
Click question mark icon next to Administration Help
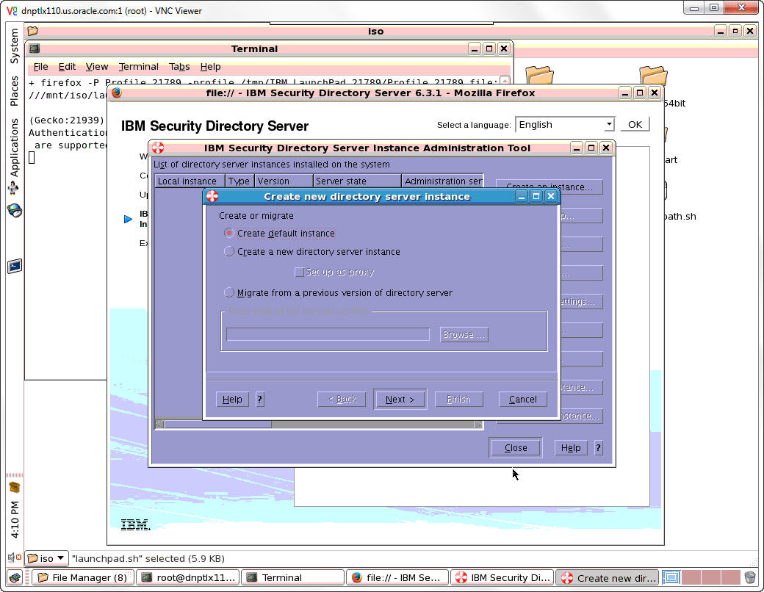[x=599, y=447]
